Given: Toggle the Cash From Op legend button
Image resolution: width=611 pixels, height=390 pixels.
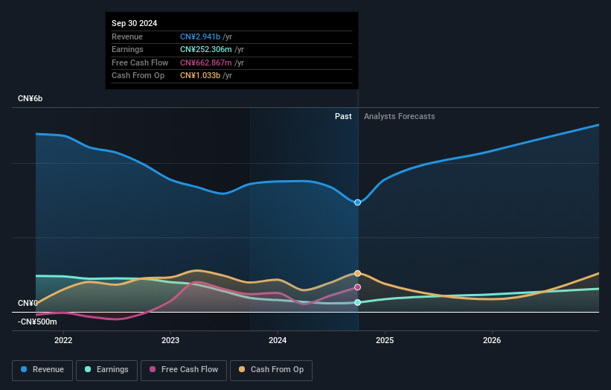Looking at the screenshot, I should (271, 370).
